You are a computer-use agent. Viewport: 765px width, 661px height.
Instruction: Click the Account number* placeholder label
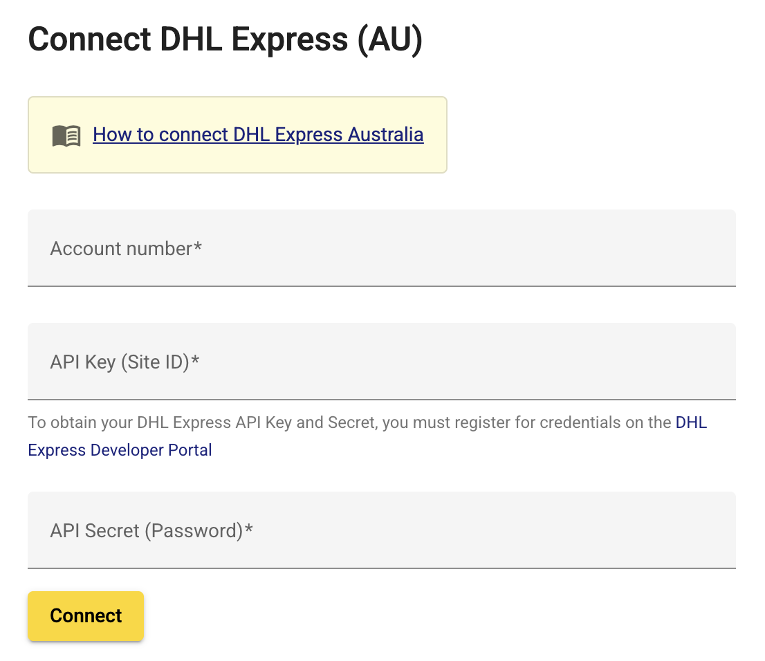[126, 249]
